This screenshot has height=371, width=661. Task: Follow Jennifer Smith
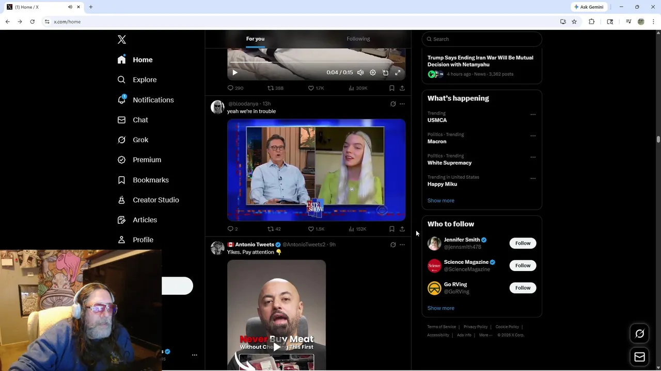coord(523,243)
